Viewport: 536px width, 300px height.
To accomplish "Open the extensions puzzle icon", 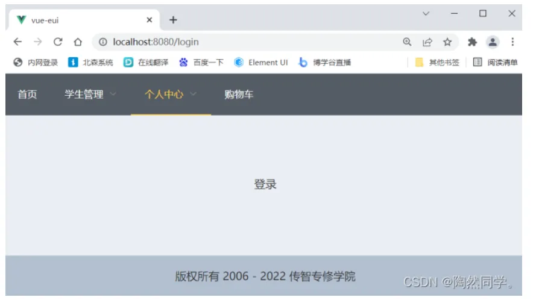I will pos(472,42).
